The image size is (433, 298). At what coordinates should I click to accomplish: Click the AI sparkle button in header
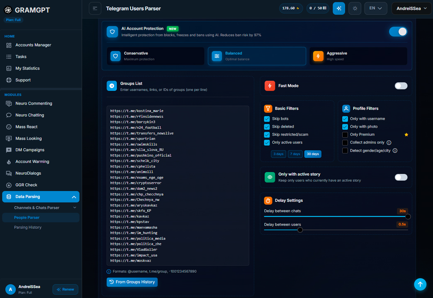pyautogui.click(x=339, y=8)
